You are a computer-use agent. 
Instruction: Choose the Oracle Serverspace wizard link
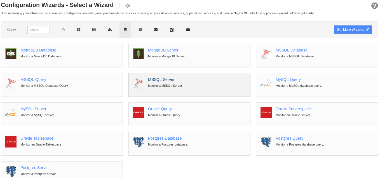click(293, 109)
